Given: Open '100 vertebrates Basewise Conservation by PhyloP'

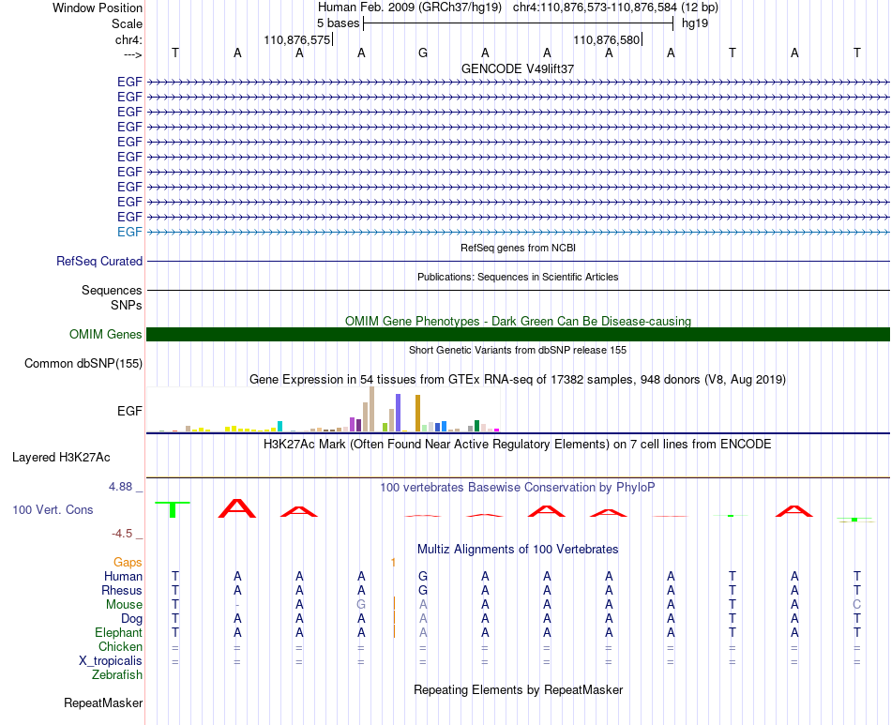Looking at the screenshot, I should click(x=518, y=487).
